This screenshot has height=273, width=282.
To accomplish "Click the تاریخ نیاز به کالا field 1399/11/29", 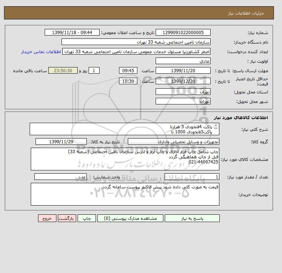I will pyautogui.click(x=61, y=141).
